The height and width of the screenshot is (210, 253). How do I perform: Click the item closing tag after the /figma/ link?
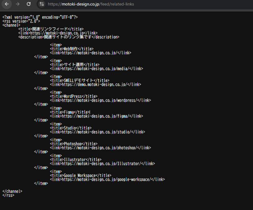tap(41, 120)
